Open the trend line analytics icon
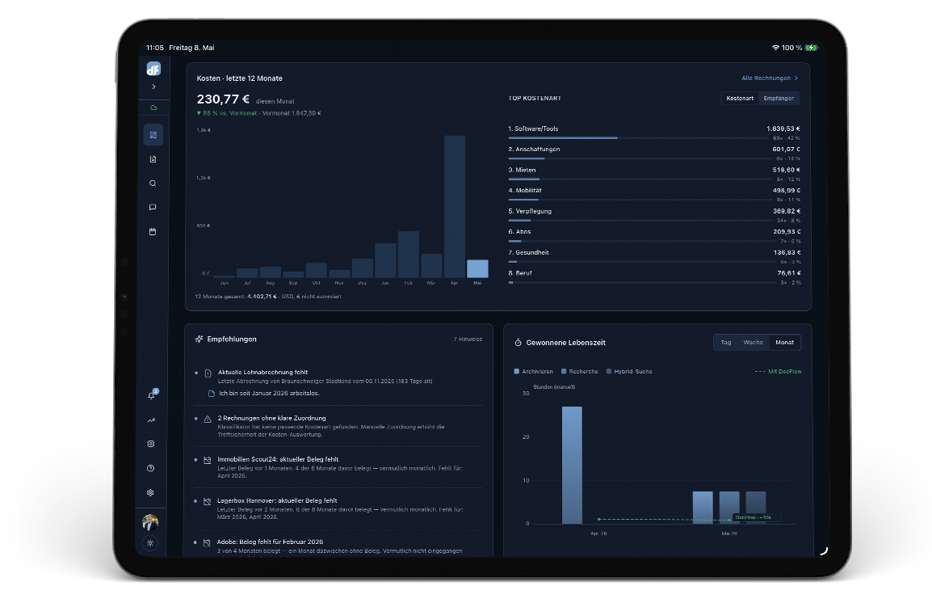Viewport: 932px width, 603px height. point(151,420)
